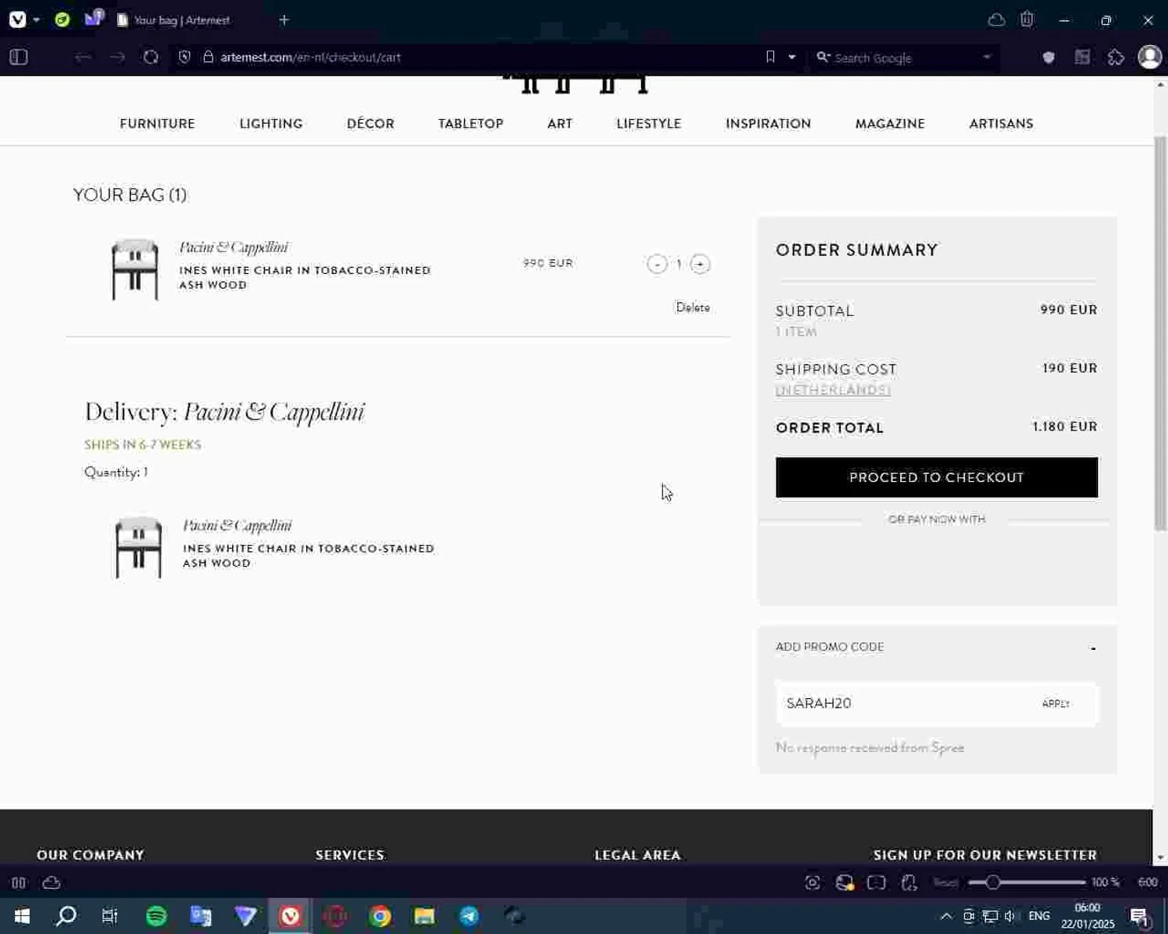
Task: Change shipping country via (NETHERLANDS) link
Action: pyautogui.click(x=833, y=390)
